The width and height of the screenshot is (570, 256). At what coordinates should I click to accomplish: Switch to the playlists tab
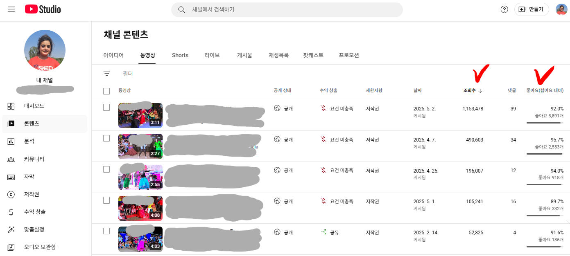pyautogui.click(x=279, y=55)
